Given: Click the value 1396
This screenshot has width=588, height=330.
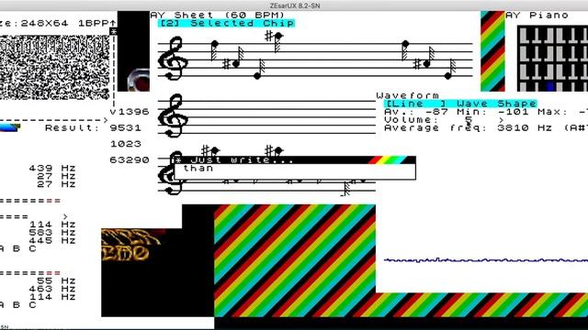Looking at the screenshot, I should (x=133, y=112).
